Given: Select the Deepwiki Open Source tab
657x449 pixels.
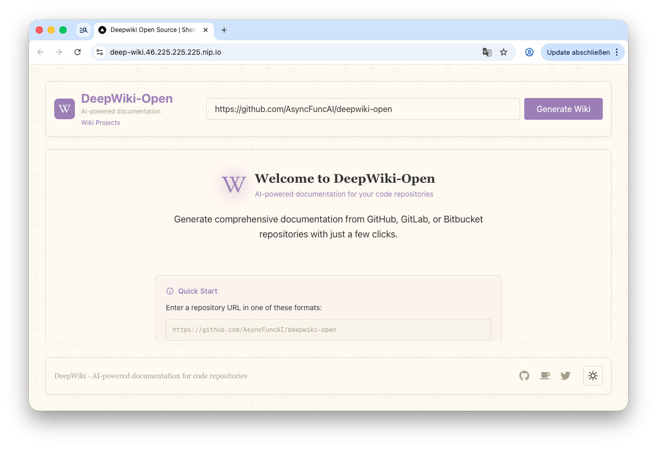Looking at the screenshot, I should (x=153, y=30).
